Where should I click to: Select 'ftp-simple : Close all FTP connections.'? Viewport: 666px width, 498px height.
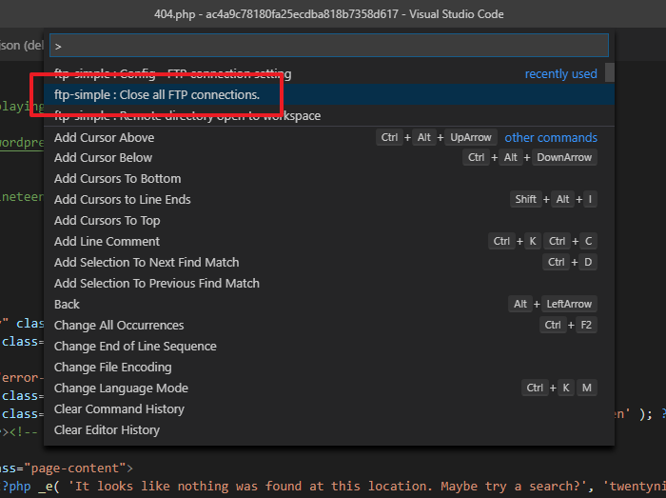tap(329, 94)
